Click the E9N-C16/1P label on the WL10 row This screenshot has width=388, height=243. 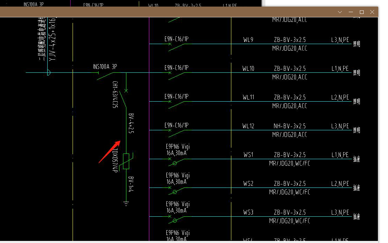(176, 68)
